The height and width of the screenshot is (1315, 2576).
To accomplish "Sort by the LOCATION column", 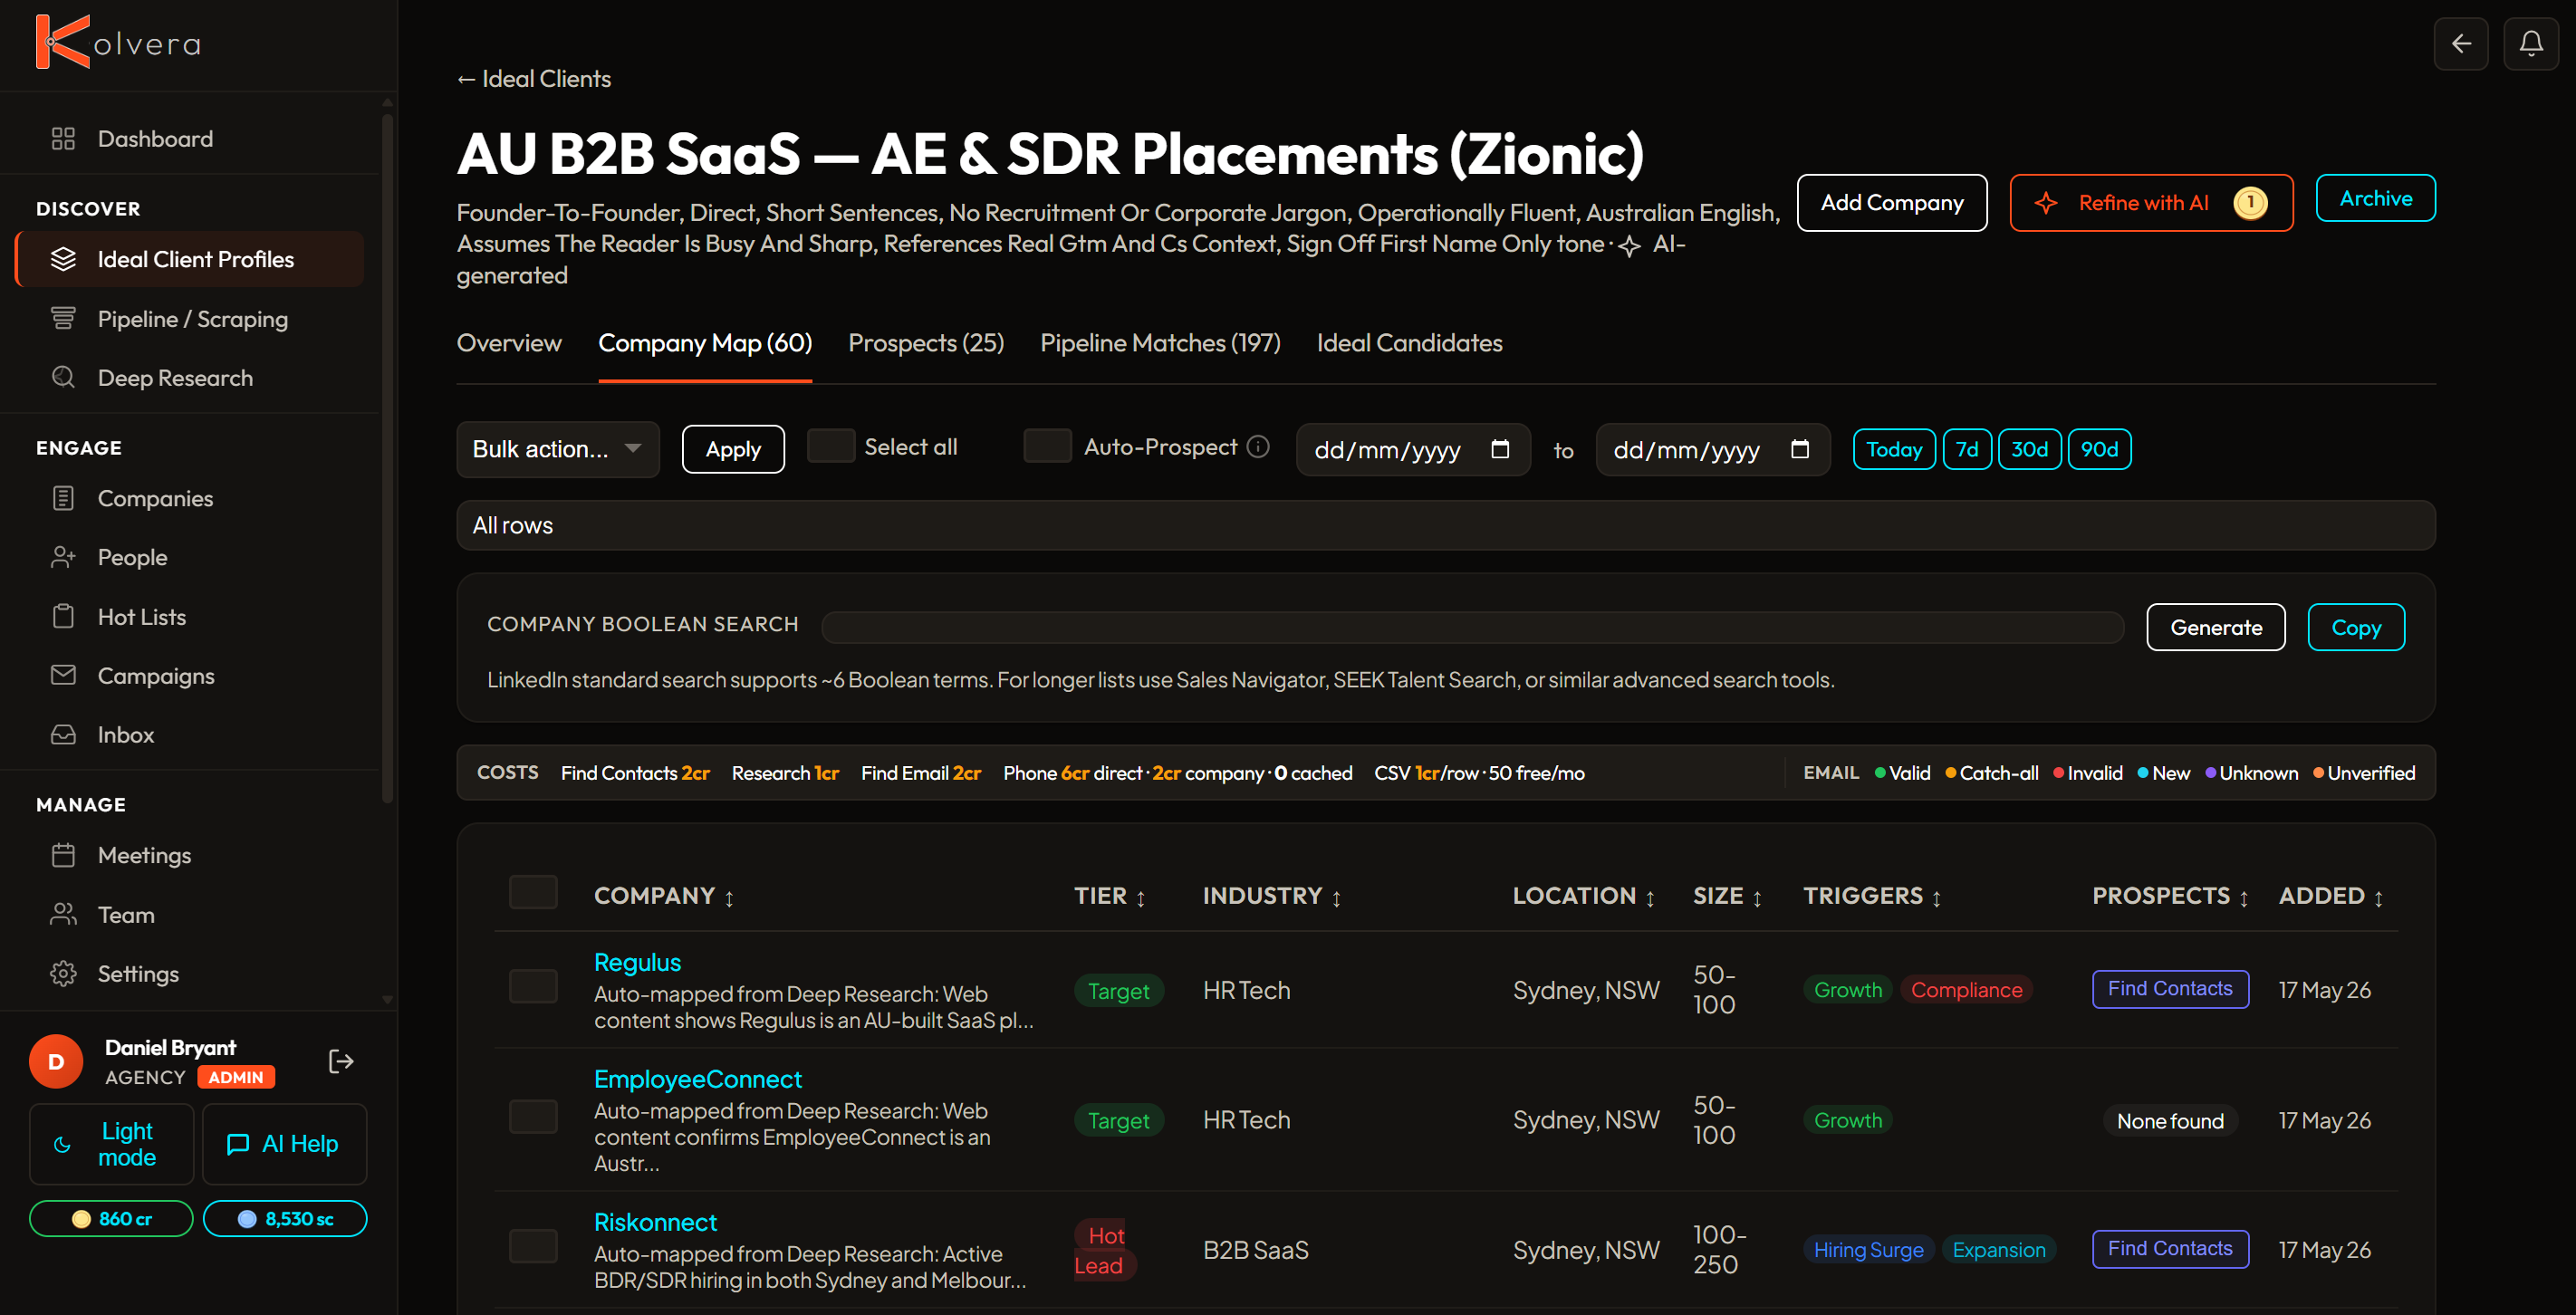I will [1584, 896].
